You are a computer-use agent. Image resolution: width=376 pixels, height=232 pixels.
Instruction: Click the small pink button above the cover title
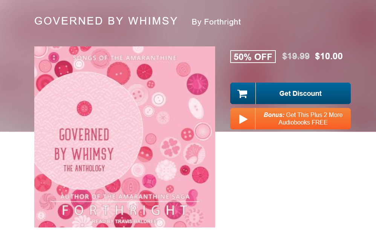[x=84, y=109]
